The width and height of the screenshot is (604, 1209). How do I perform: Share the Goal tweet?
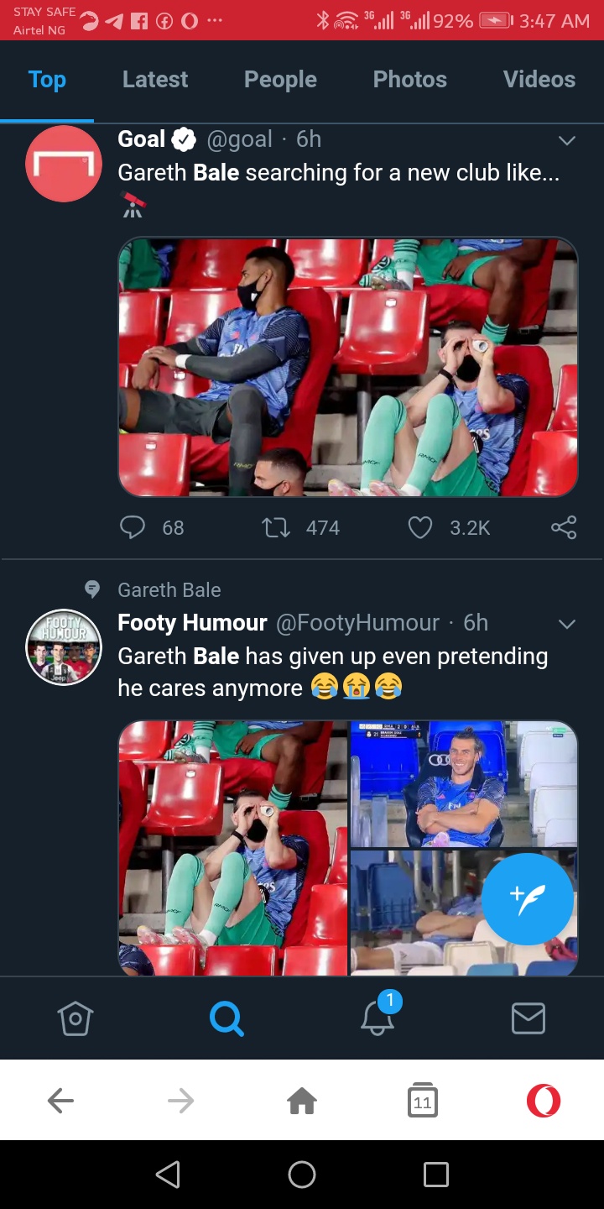[564, 527]
